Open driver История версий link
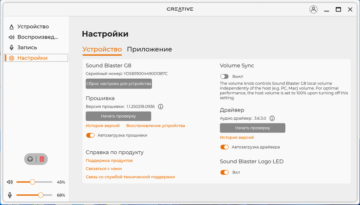This screenshot has height=205, width=360. [237, 137]
